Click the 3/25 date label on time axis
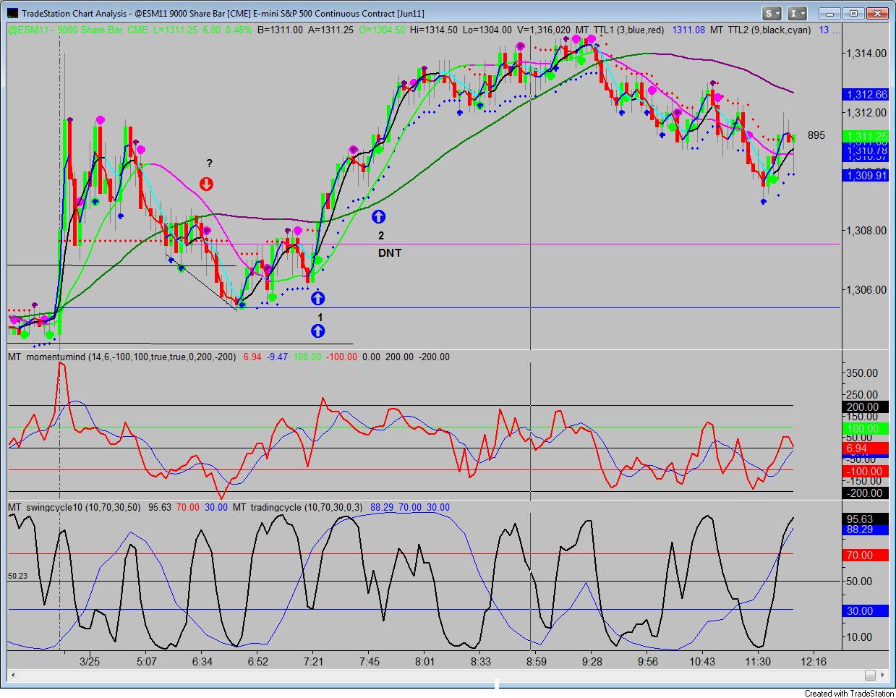Screen dimensions: 896x698 tap(90, 661)
